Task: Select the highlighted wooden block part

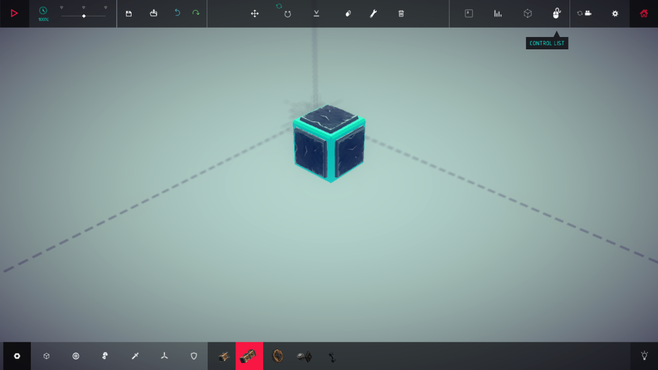Action: point(249,356)
